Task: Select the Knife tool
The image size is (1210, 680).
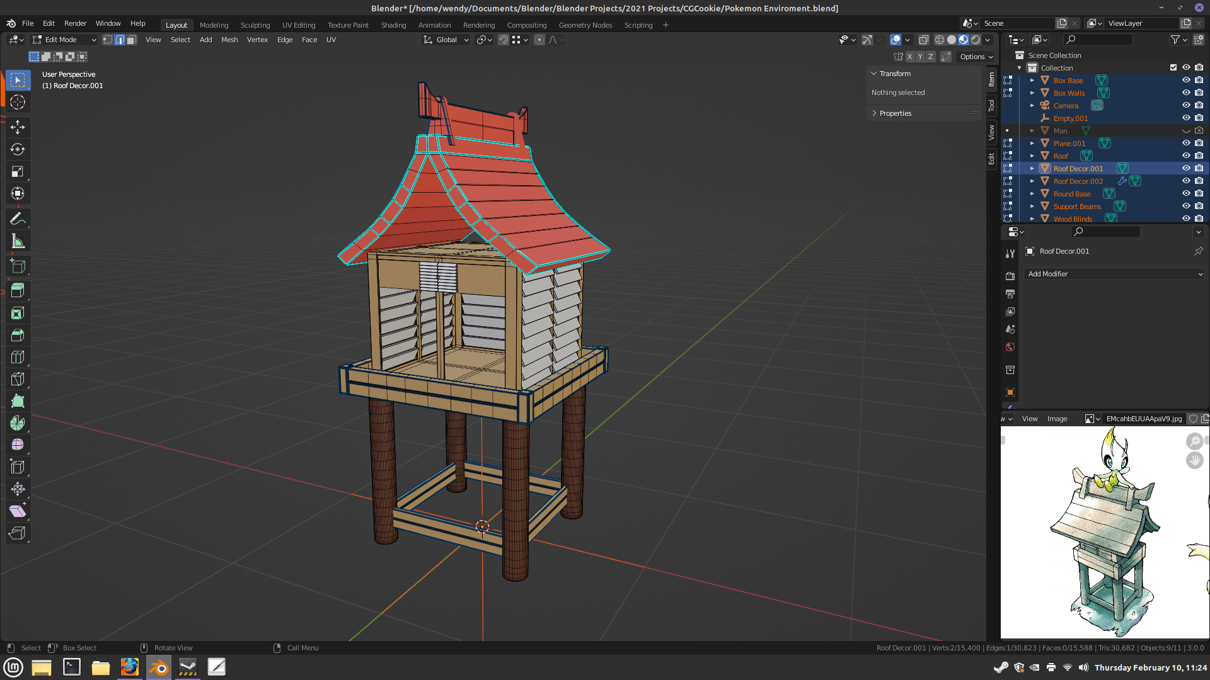Action: [18, 379]
